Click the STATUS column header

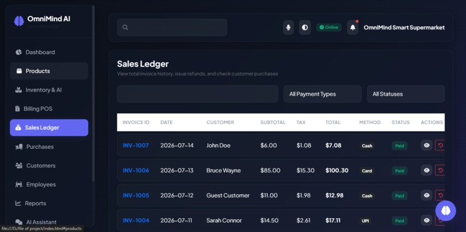coord(401,122)
